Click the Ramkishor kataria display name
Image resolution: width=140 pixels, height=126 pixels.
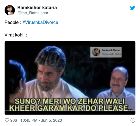point(37,7)
